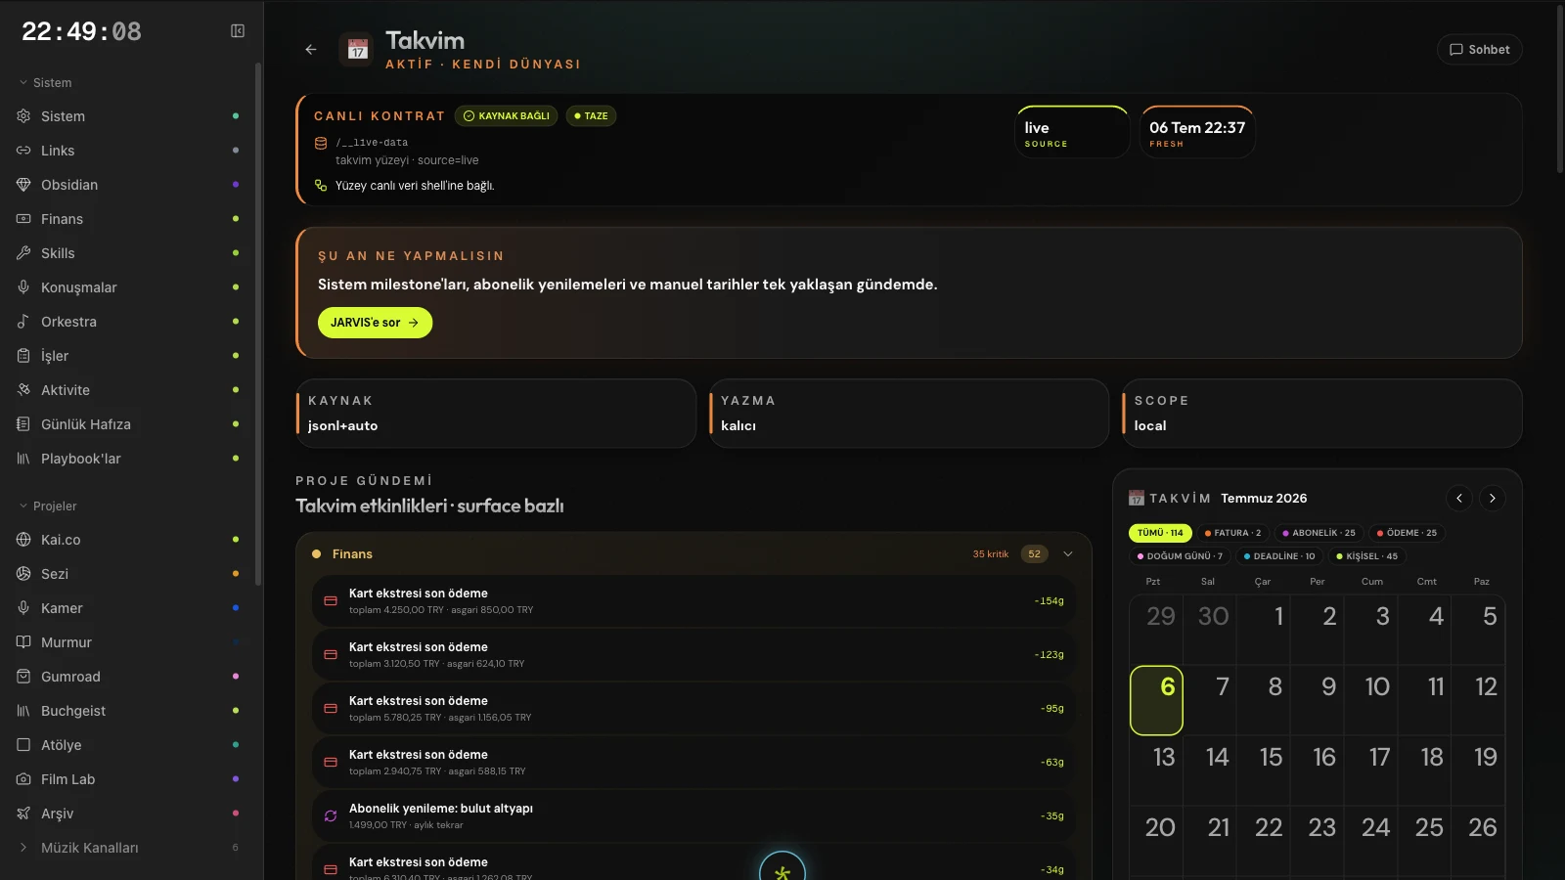The width and height of the screenshot is (1565, 880).
Task: Toggle the DEADLINE · 10 filter chip
Action: pyautogui.click(x=1279, y=556)
